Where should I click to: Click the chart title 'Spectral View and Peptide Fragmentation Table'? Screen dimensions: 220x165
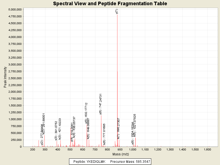[x=110, y=4]
